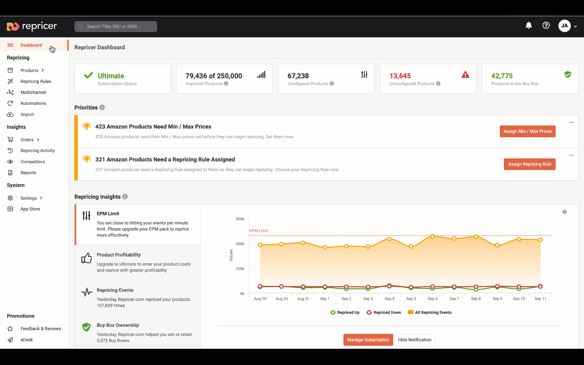Click the App Store grid icon
The image size is (584, 365).
pyautogui.click(x=10, y=209)
